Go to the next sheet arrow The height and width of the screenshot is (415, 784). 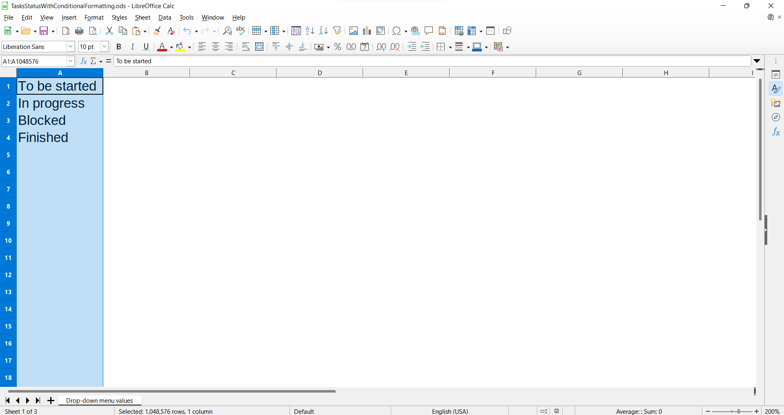28,401
